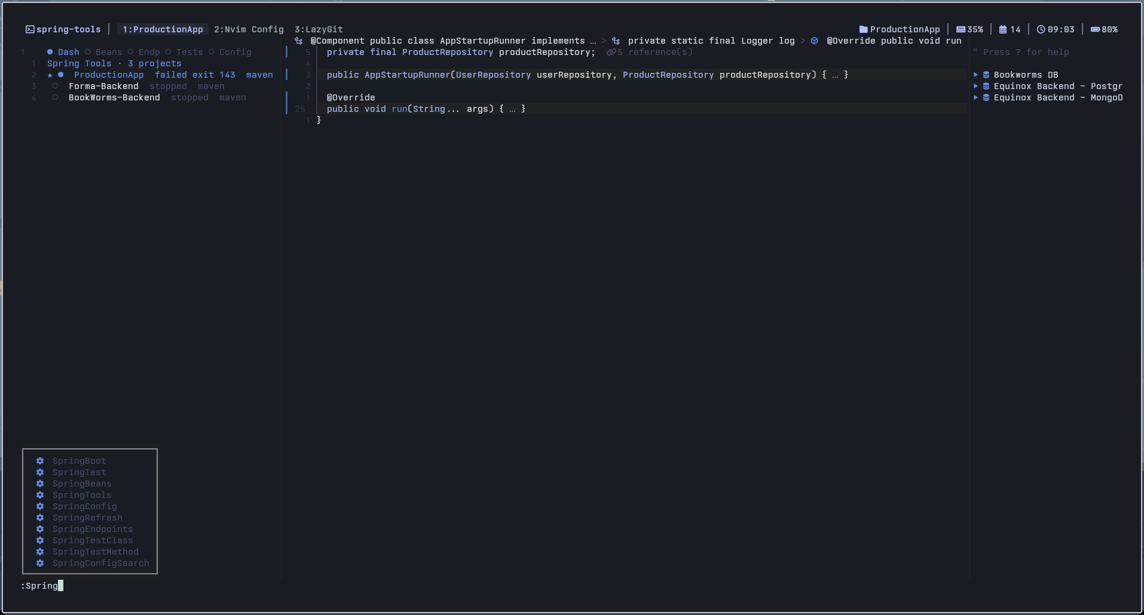Open the Endp tab label
1144x615 pixels.
pyautogui.click(x=149, y=52)
